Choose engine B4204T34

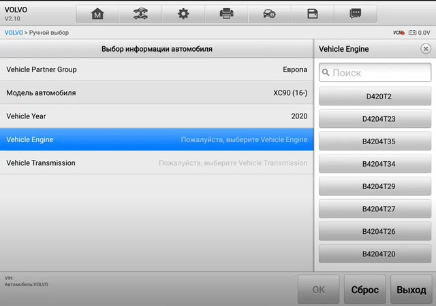click(375, 164)
